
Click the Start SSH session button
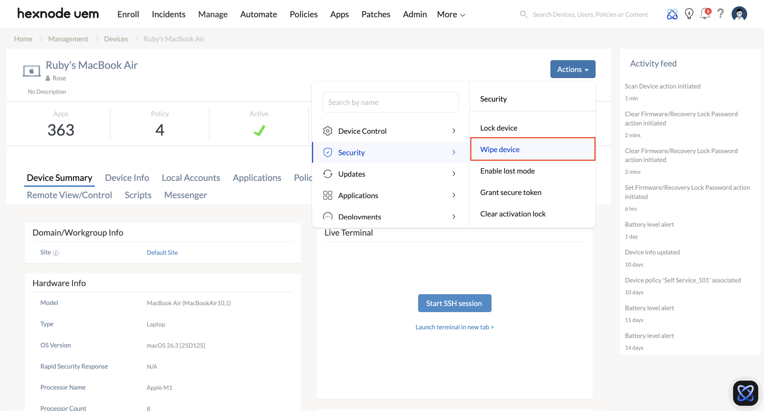[454, 303]
